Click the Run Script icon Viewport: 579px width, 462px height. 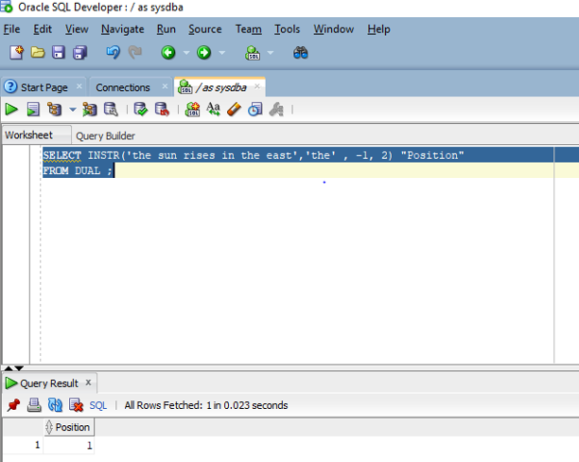coord(33,110)
